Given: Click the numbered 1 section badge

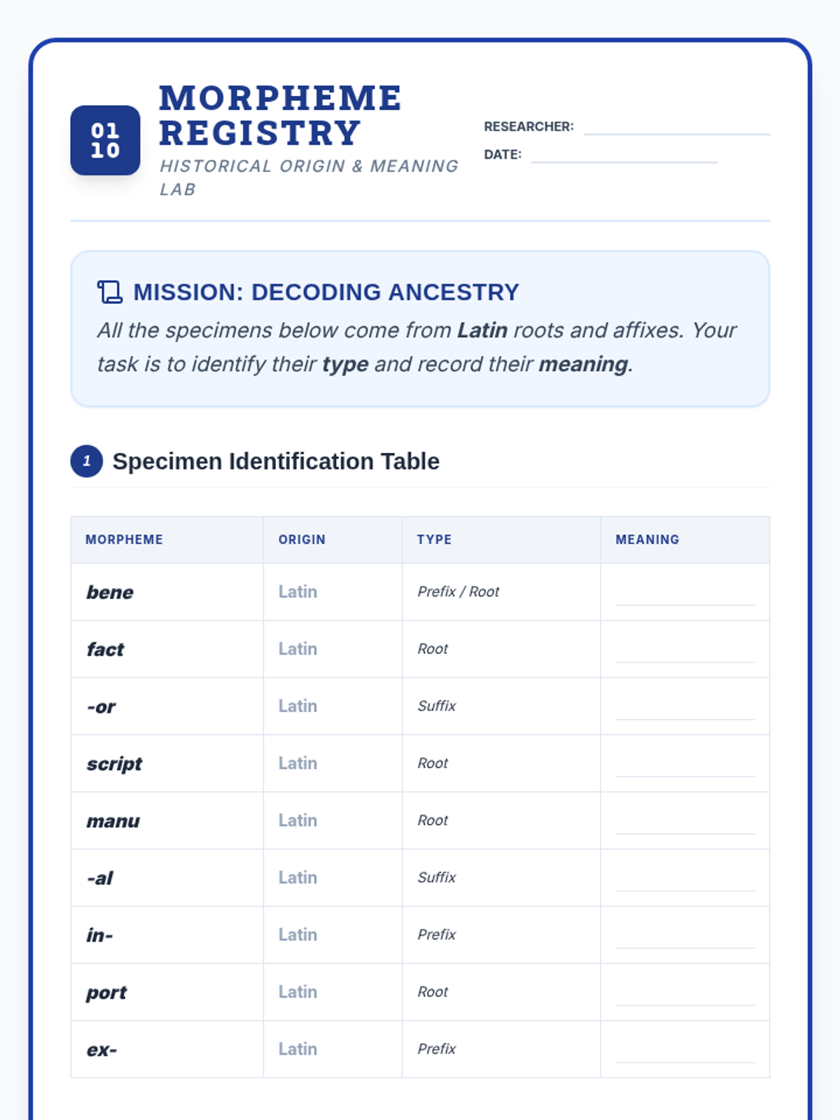Looking at the screenshot, I should point(87,461).
